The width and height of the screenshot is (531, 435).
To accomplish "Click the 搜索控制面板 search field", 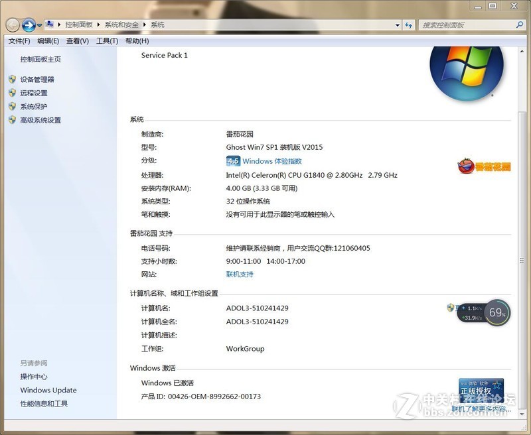I will tap(465, 25).
